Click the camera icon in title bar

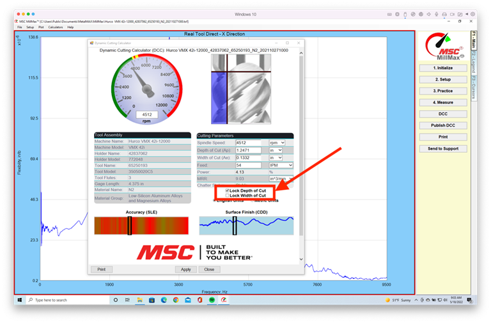click(452, 14)
